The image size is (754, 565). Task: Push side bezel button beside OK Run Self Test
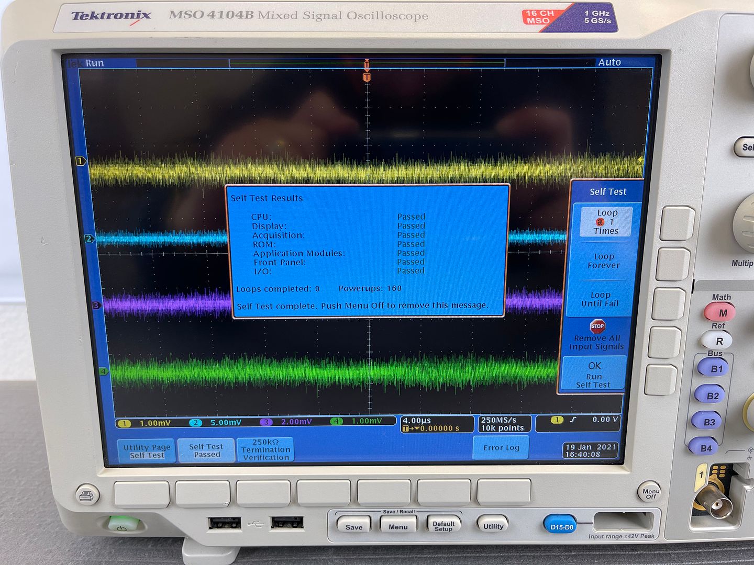(661, 380)
